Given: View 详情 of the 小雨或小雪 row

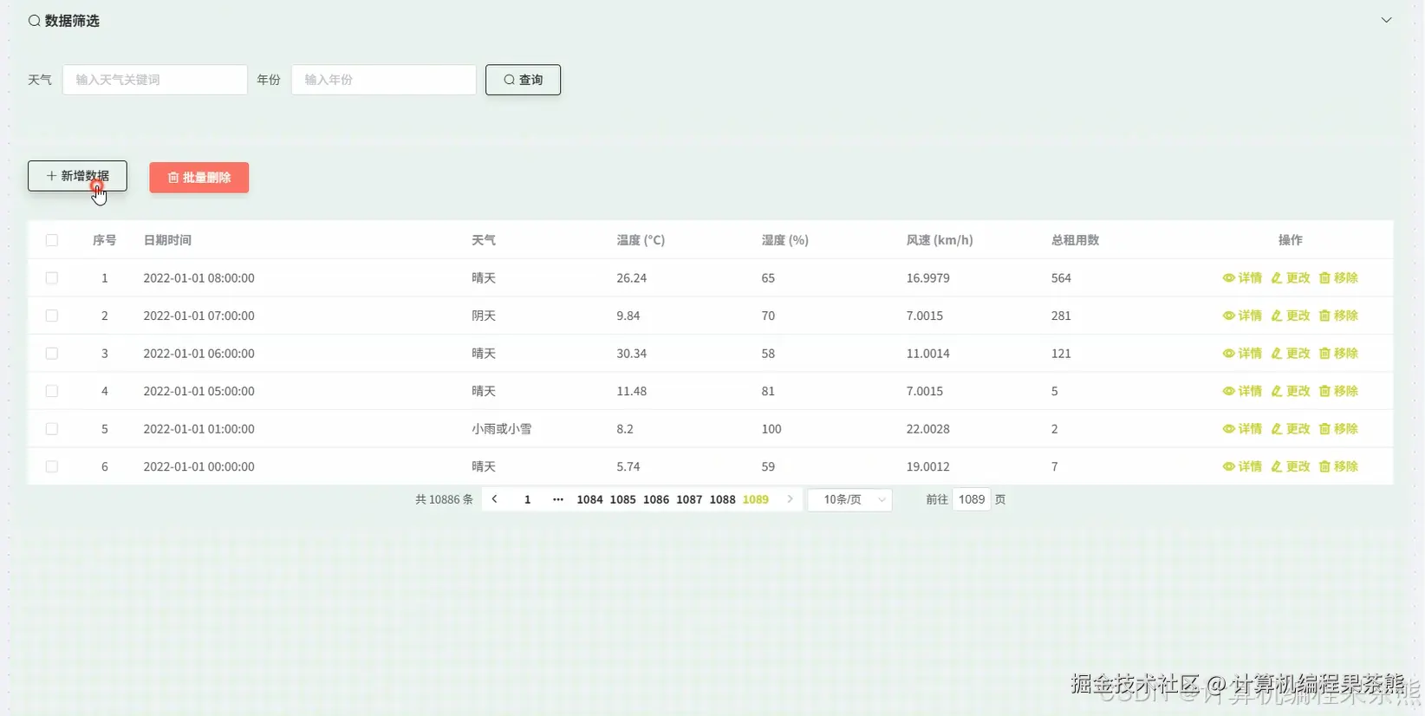Looking at the screenshot, I should [1242, 429].
